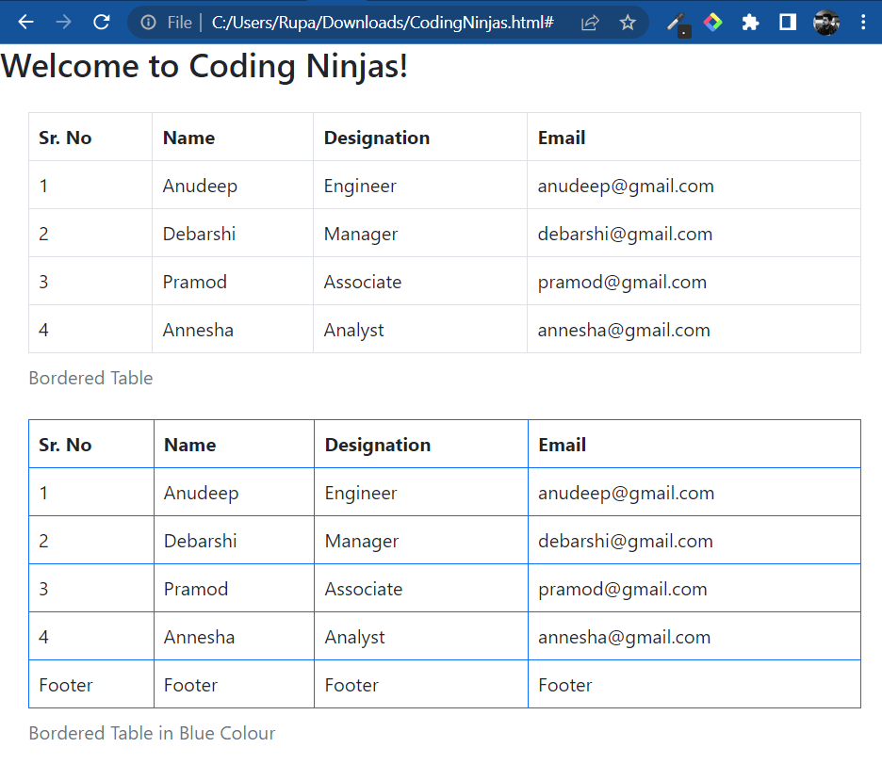Open the Extensions puzzle-piece menu

click(x=750, y=21)
